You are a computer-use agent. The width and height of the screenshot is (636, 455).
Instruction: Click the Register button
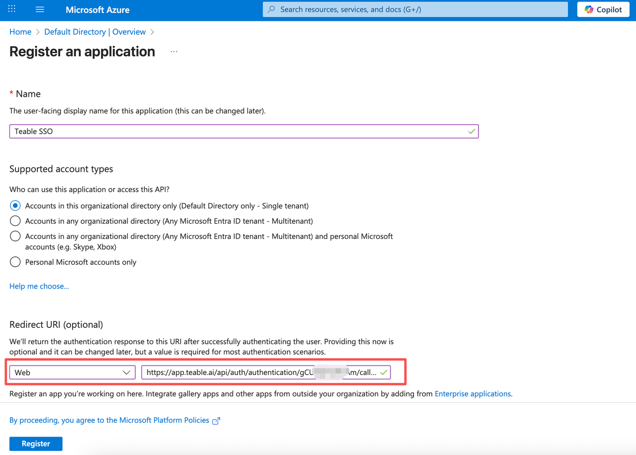[x=36, y=444]
